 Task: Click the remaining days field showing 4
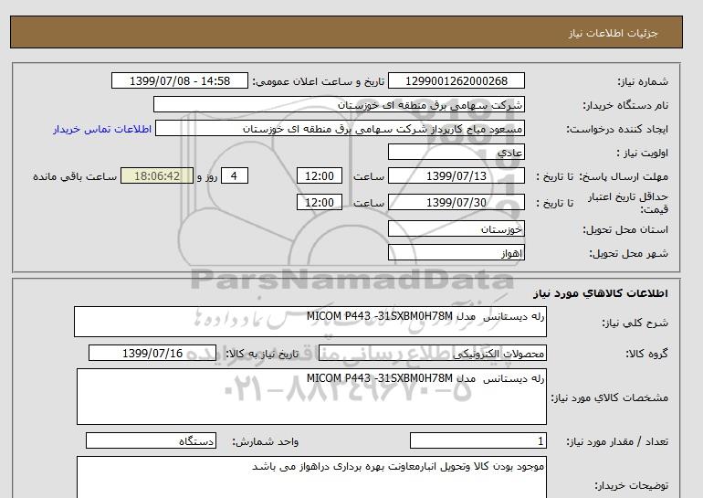236,176
